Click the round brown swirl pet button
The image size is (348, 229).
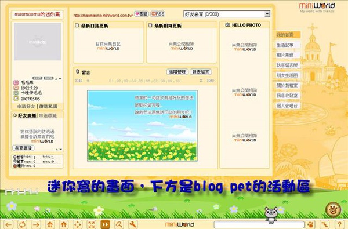[x=333, y=209]
